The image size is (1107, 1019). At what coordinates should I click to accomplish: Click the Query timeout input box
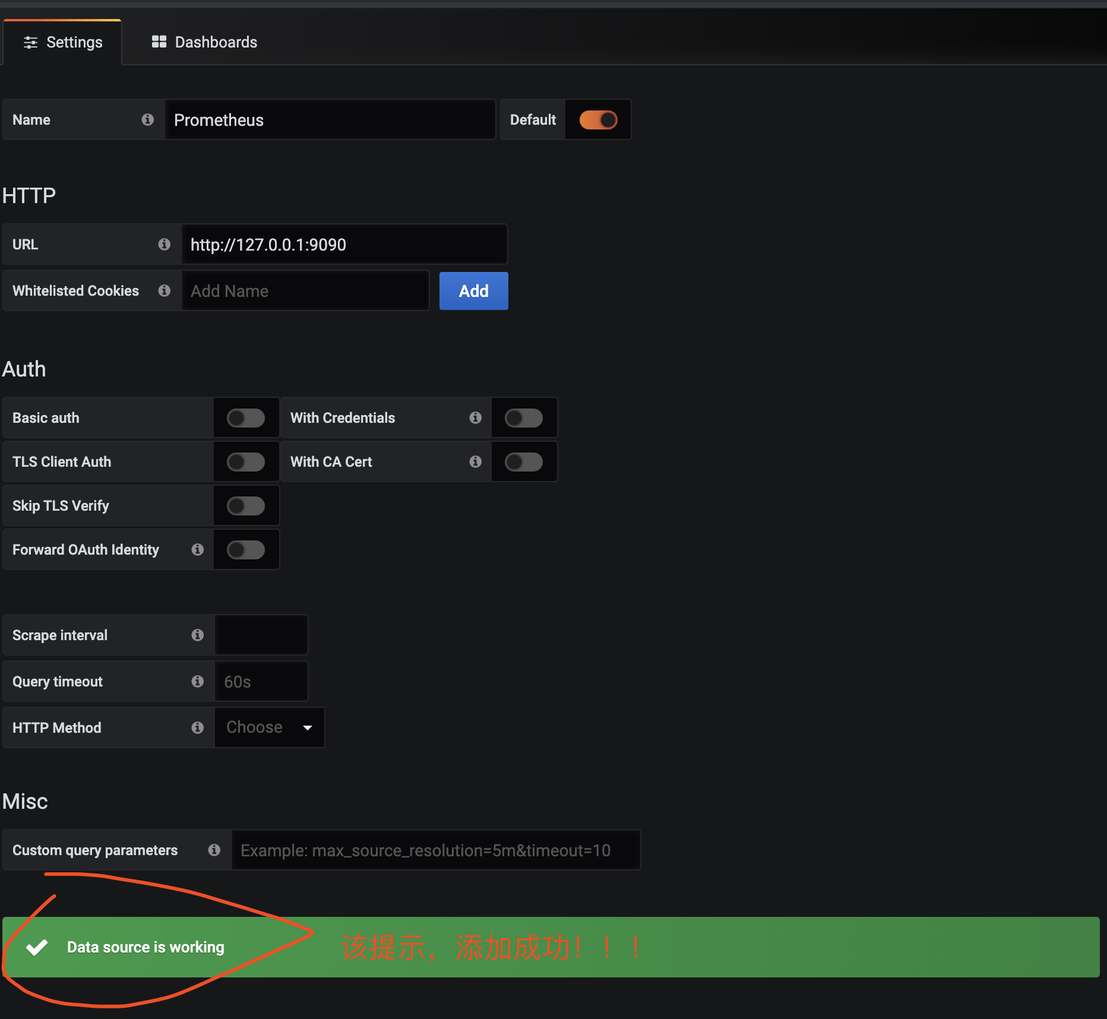click(x=261, y=682)
